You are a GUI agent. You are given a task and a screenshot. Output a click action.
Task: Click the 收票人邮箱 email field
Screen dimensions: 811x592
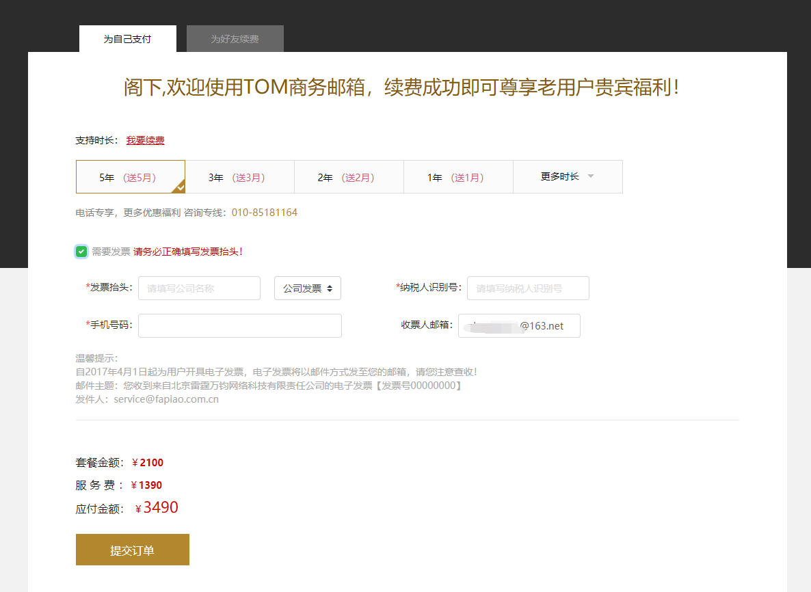519,325
